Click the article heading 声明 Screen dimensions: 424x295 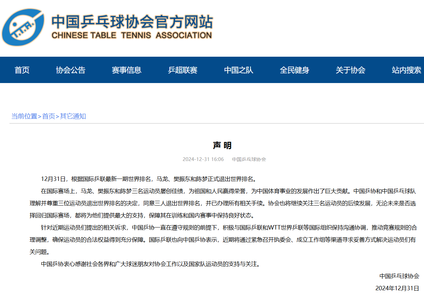click(222, 145)
